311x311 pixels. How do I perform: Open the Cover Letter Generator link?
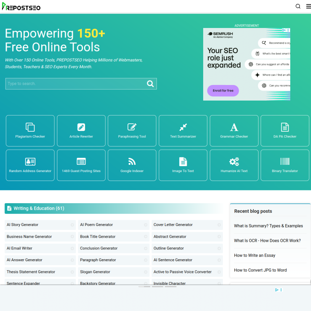pyautogui.click(x=173, y=225)
